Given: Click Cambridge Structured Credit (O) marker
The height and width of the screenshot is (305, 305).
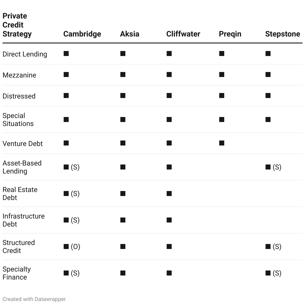Looking at the screenshot, I should [72, 247].
